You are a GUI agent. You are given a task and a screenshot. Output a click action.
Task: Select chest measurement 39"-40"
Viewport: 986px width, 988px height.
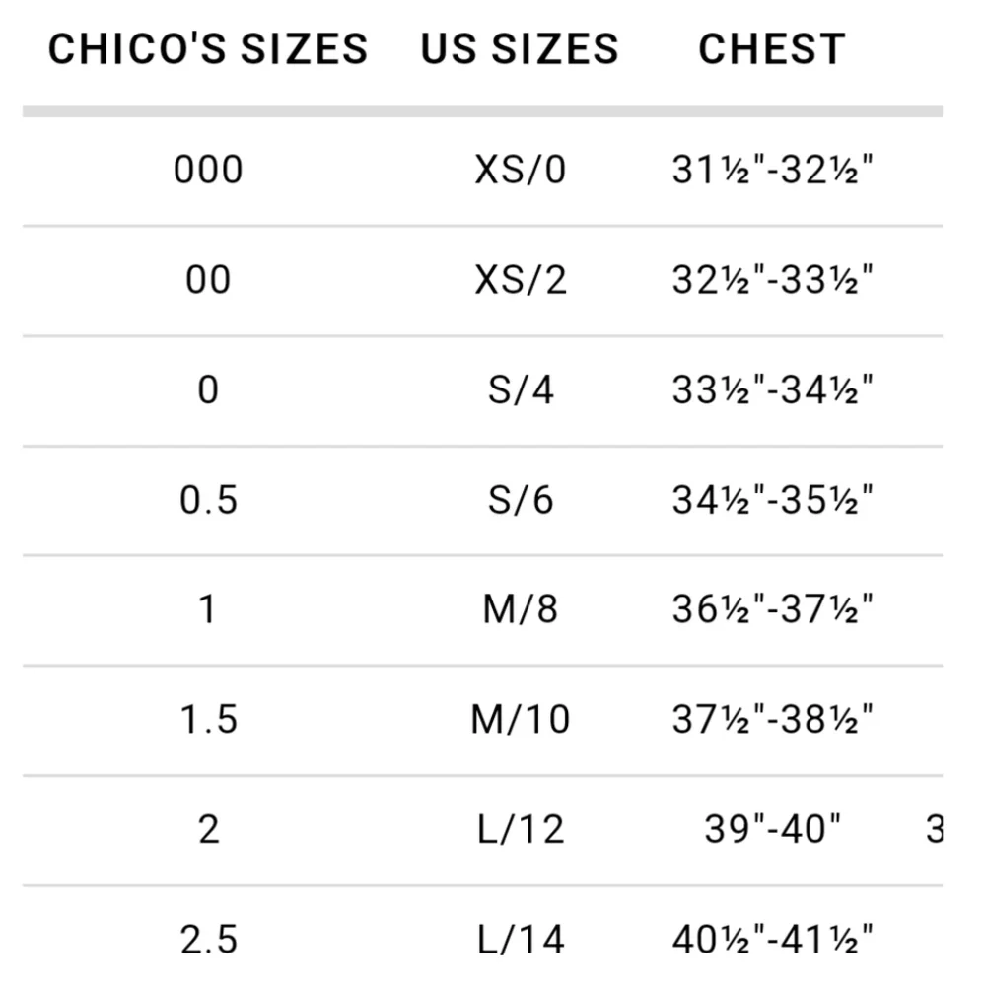coord(772,829)
